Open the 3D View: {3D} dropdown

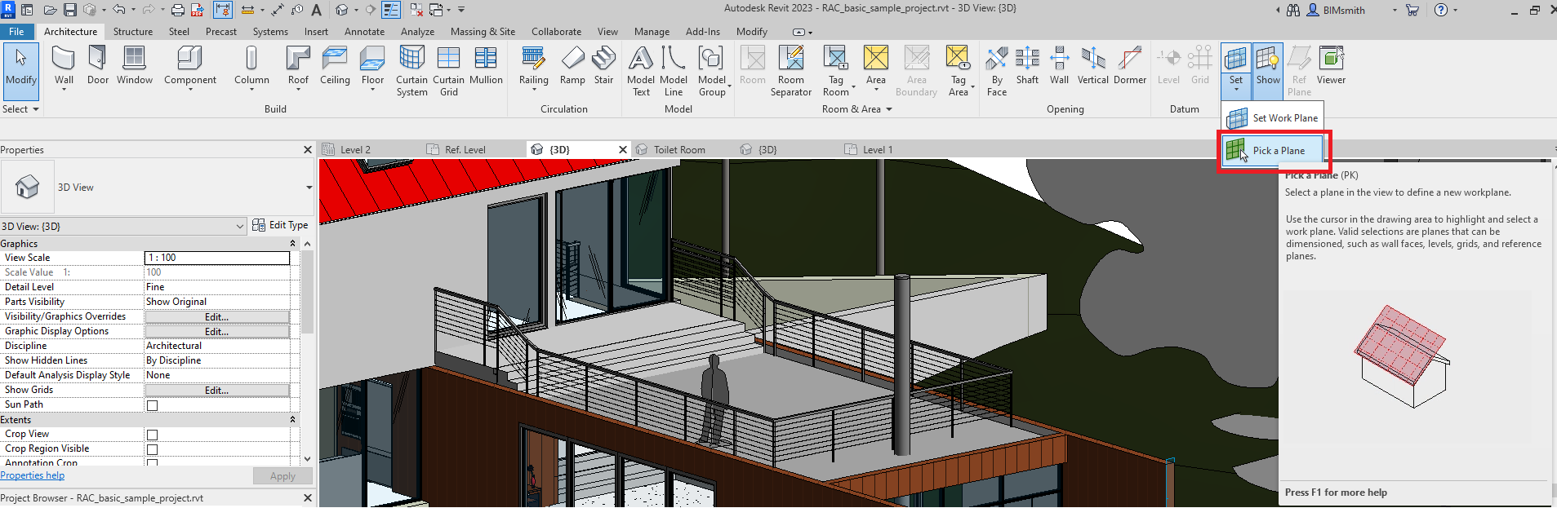(x=240, y=226)
